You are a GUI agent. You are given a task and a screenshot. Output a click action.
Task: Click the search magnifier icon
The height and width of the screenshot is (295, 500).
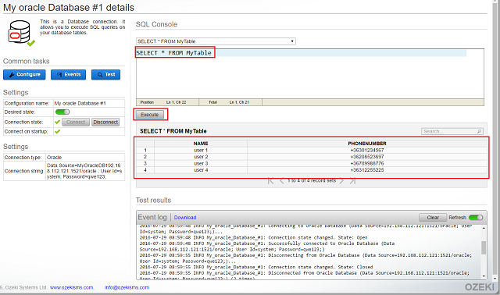(479, 131)
